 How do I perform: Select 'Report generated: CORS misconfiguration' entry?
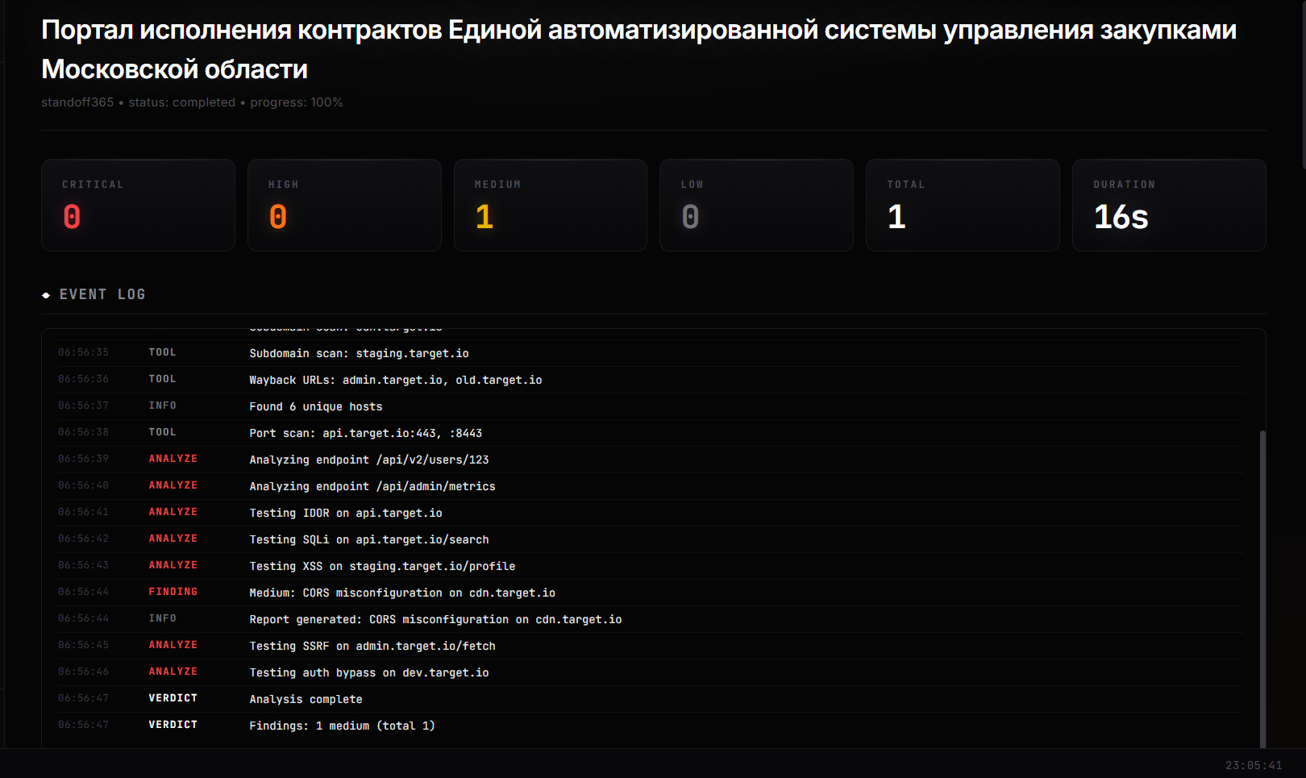point(651,619)
